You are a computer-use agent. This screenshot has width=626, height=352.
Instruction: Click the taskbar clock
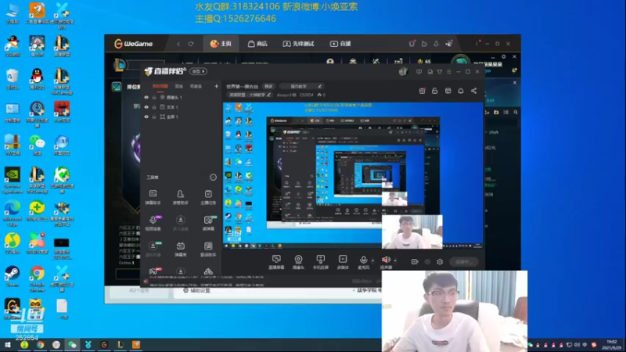(611, 345)
